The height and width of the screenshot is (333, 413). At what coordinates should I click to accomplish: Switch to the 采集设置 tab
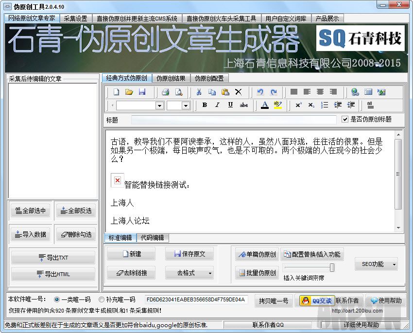click(x=75, y=18)
